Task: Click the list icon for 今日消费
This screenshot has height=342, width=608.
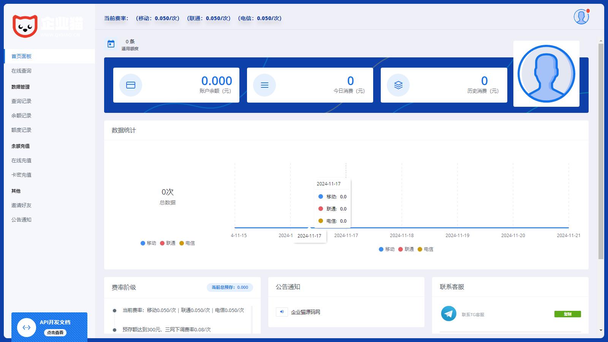Action: pos(264,85)
